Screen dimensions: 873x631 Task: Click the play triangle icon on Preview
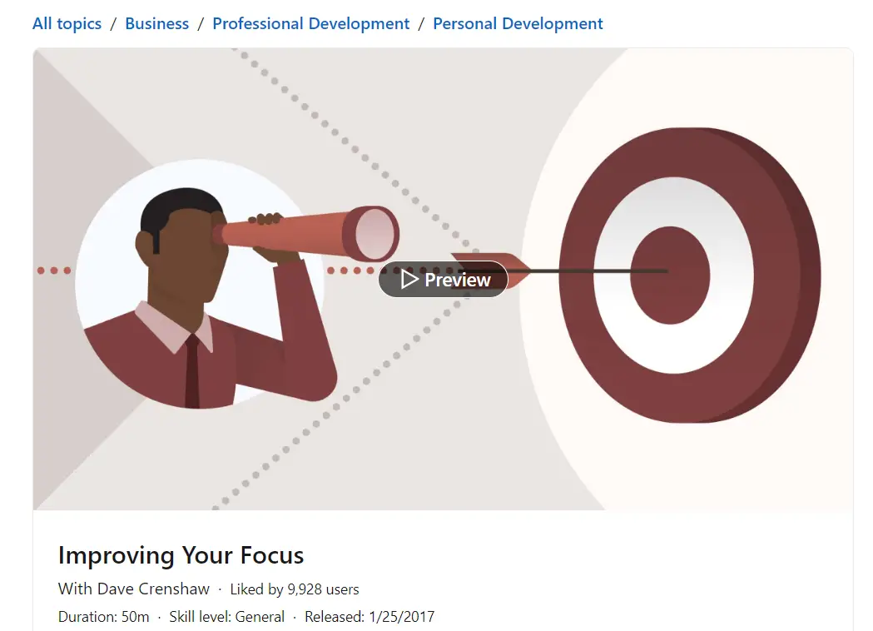tap(409, 279)
